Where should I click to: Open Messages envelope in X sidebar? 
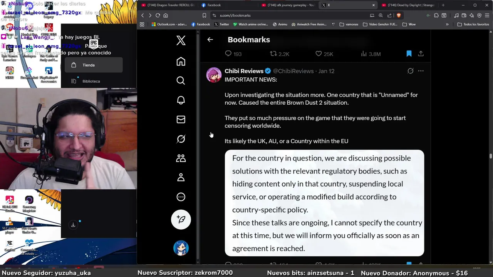pos(181,119)
